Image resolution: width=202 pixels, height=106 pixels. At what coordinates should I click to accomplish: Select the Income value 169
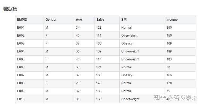169,43
